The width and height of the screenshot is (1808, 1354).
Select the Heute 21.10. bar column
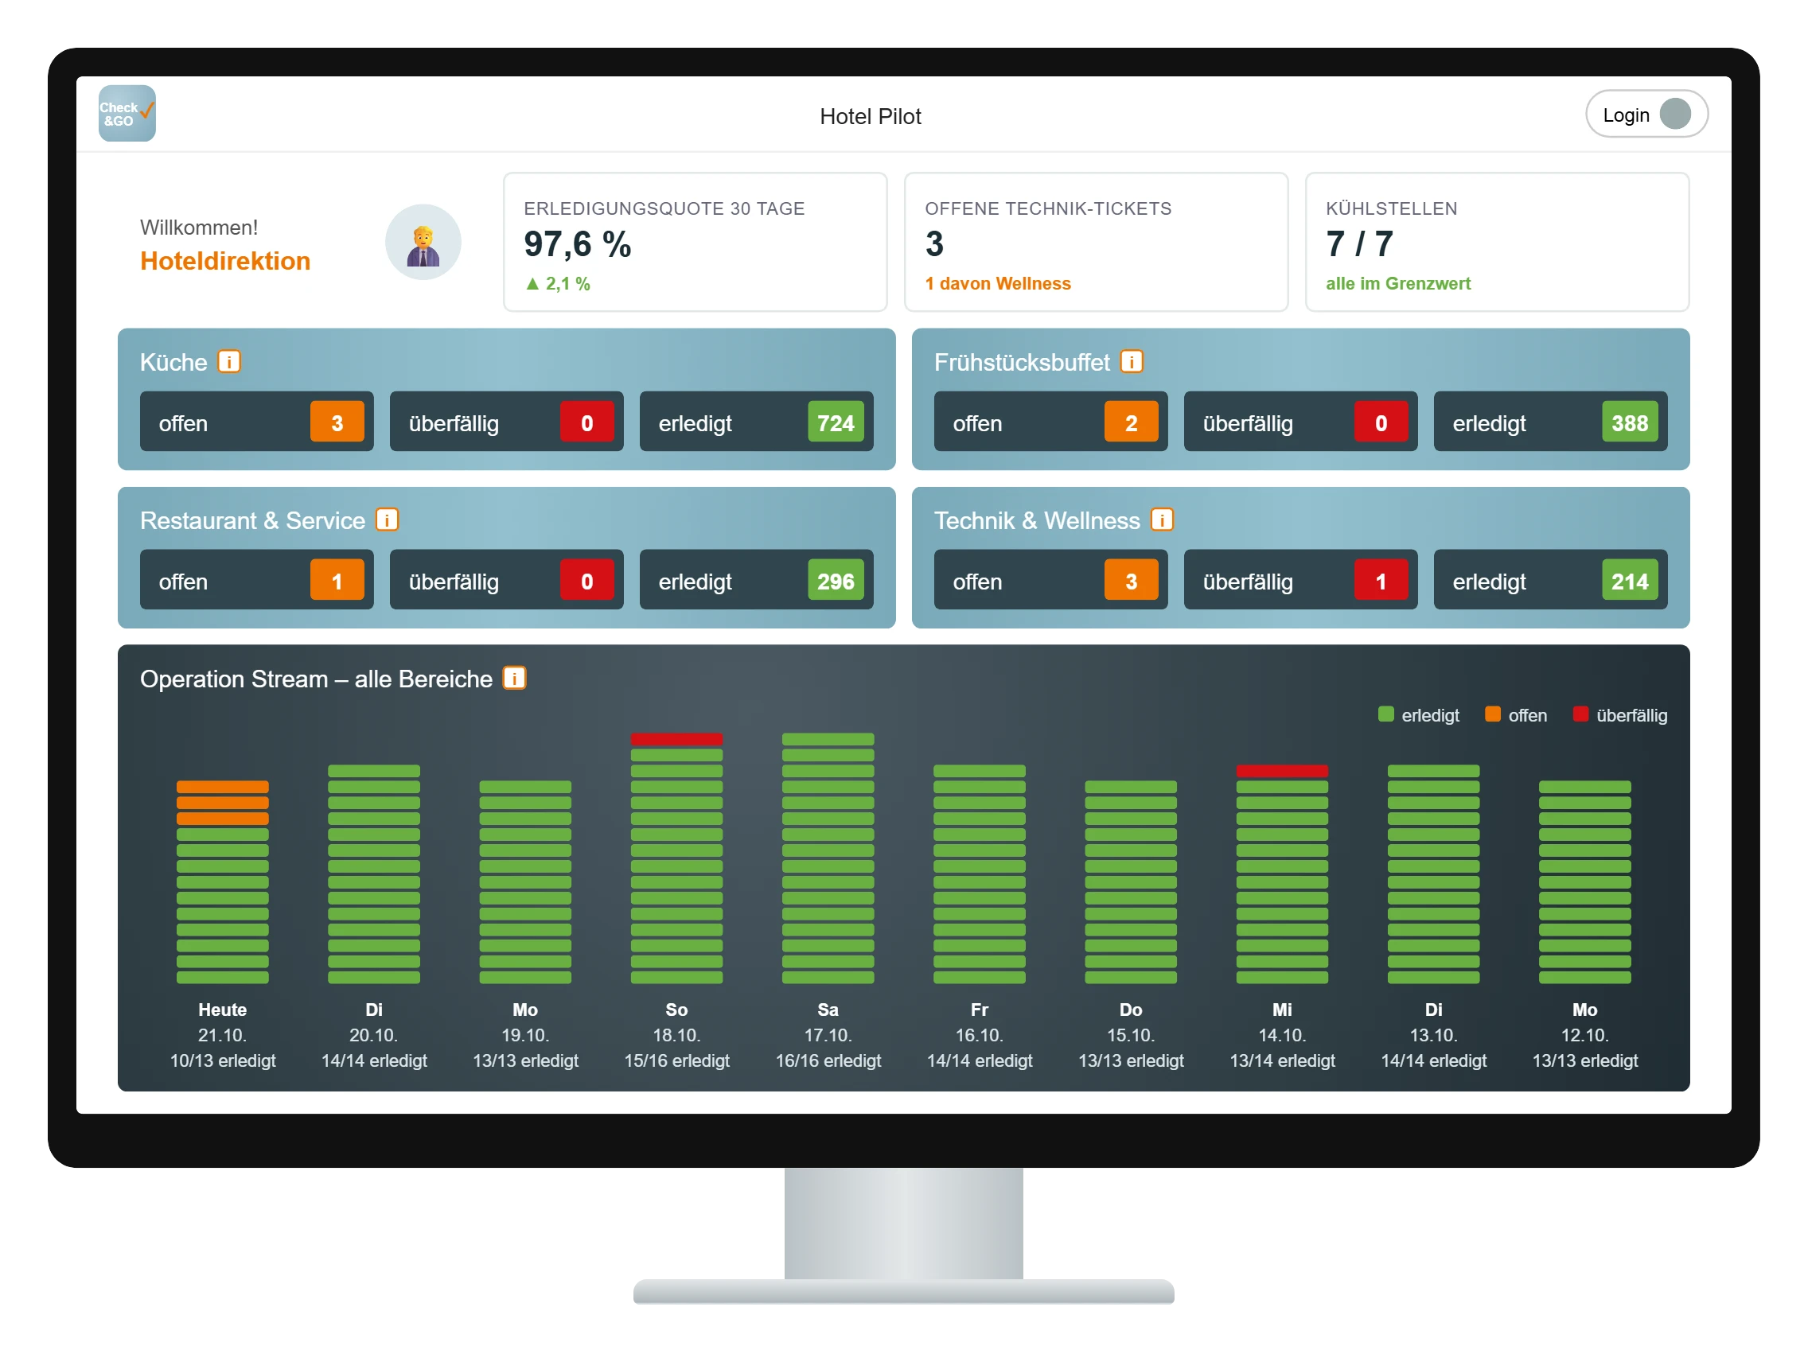tap(222, 882)
